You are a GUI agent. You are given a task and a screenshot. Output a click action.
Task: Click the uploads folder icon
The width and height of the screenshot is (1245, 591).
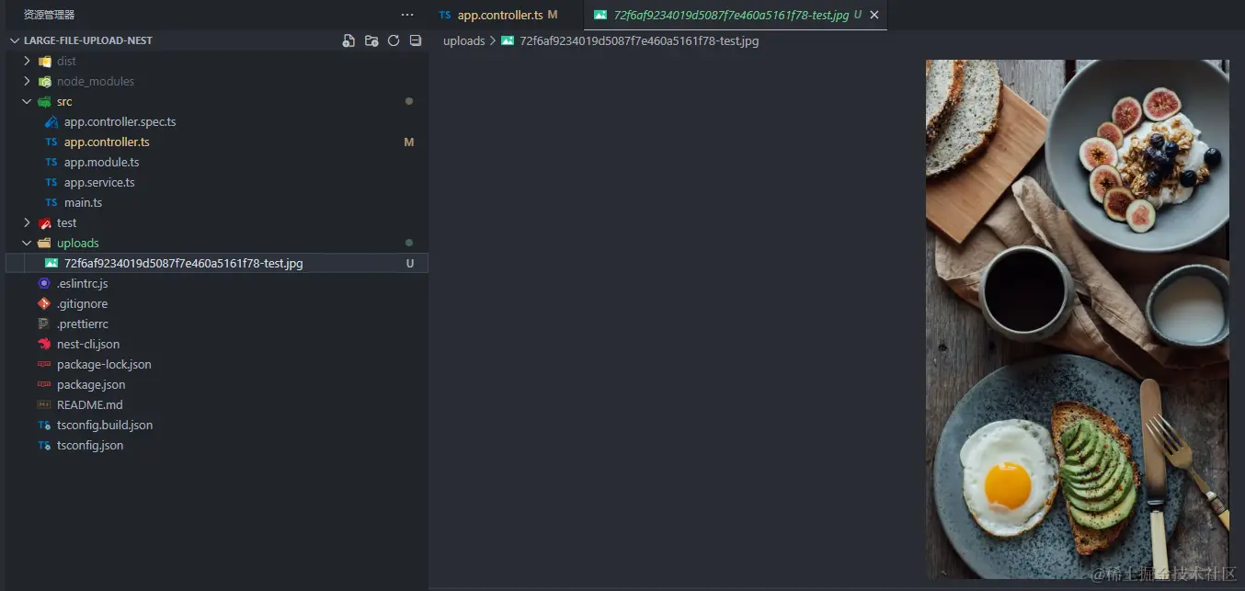(44, 243)
